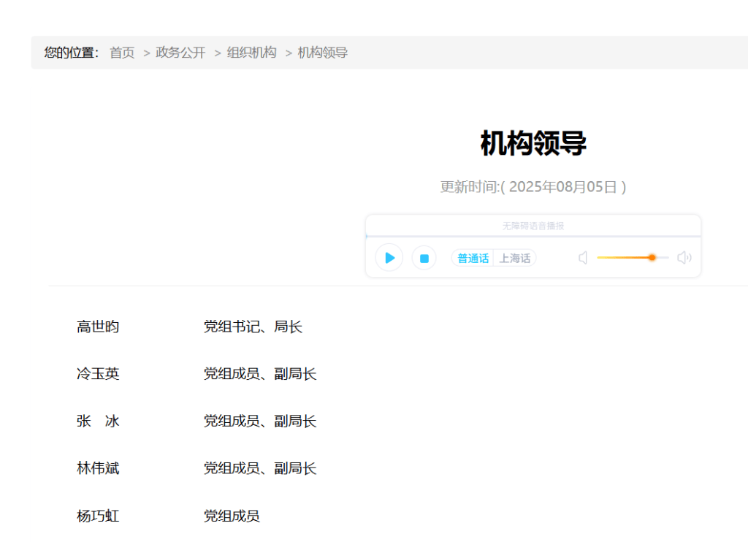Click the name 林伟斌
This screenshot has width=748, height=542.
98,468
